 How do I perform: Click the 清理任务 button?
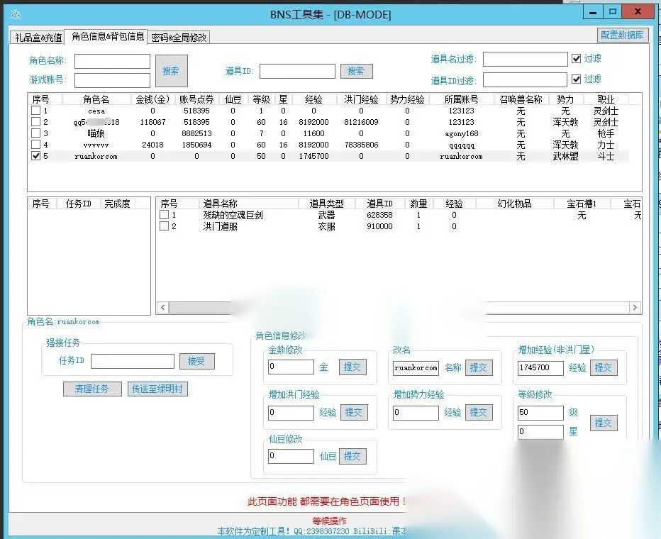coord(92,389)
